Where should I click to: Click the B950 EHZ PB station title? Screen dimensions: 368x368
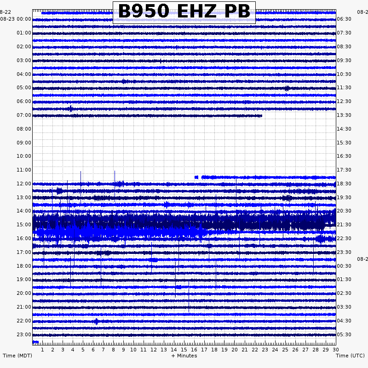pos(184,11)
